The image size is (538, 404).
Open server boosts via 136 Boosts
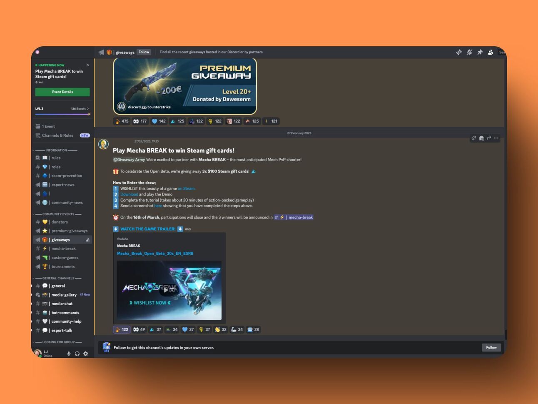coord(80,108)
